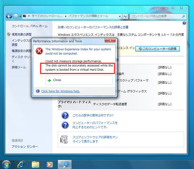Open アクション センター related link
The image size is (194, 169).
[x=25, y=147]
